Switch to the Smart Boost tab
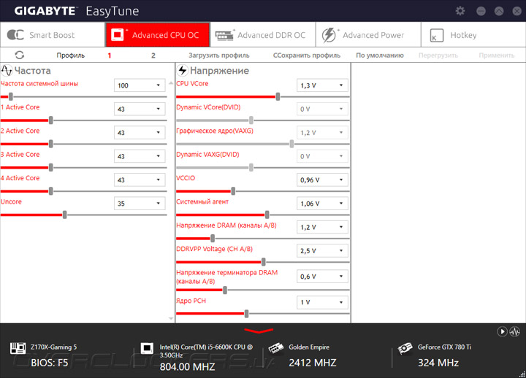Image resolution: width=526 pixels, height=378 pixels. pyautogui.click(x=53, y=35)
